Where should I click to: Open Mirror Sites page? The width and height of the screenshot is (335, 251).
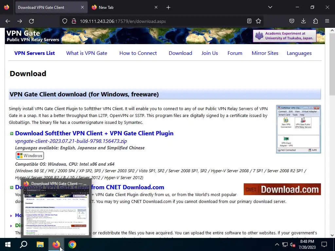click(x=265, y=53)
